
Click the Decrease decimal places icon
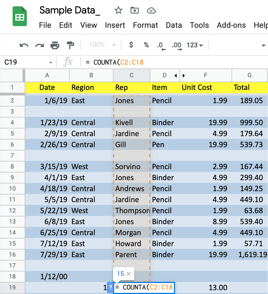[162, 45]
